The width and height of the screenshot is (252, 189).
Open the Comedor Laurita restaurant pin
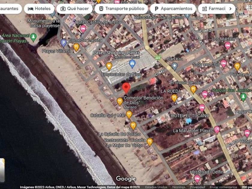click(x=76, y=47)
